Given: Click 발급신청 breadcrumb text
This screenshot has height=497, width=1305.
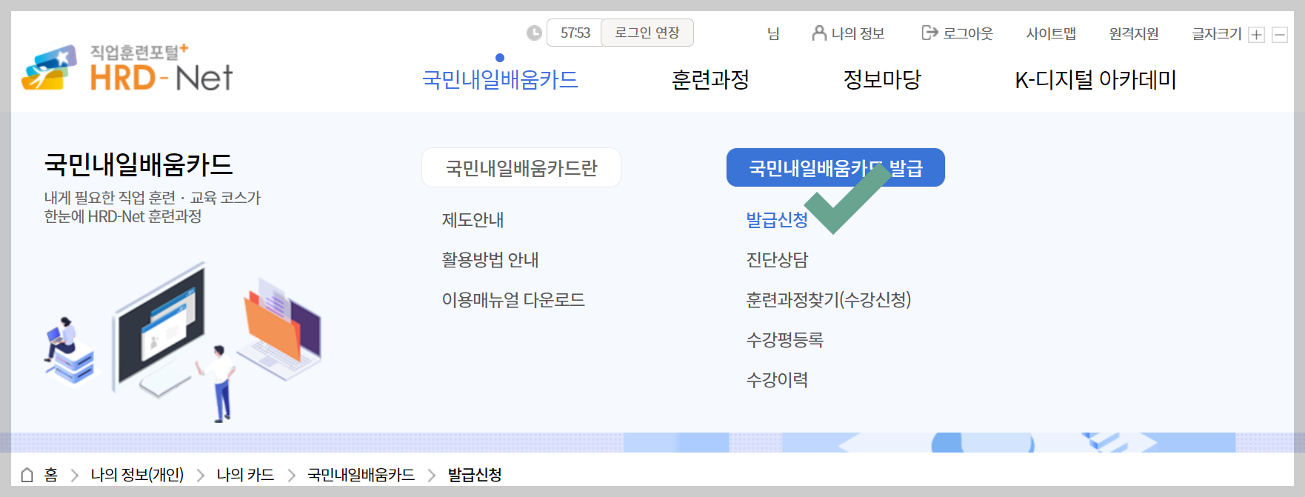Looking at the screenshot, I should click(475, 475).
